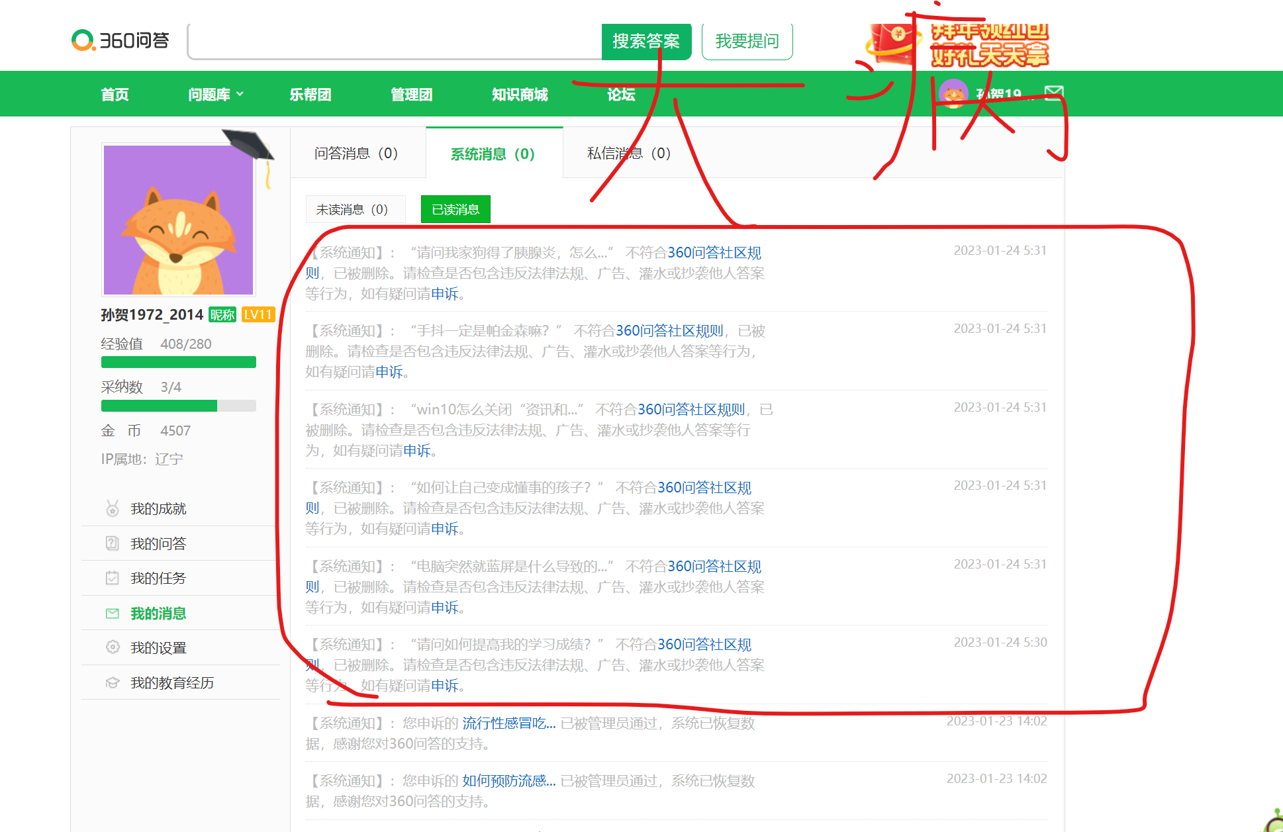Open 论坛 in navigation bar
Viewport: 1283px width, 832px height.
[621, 95]
